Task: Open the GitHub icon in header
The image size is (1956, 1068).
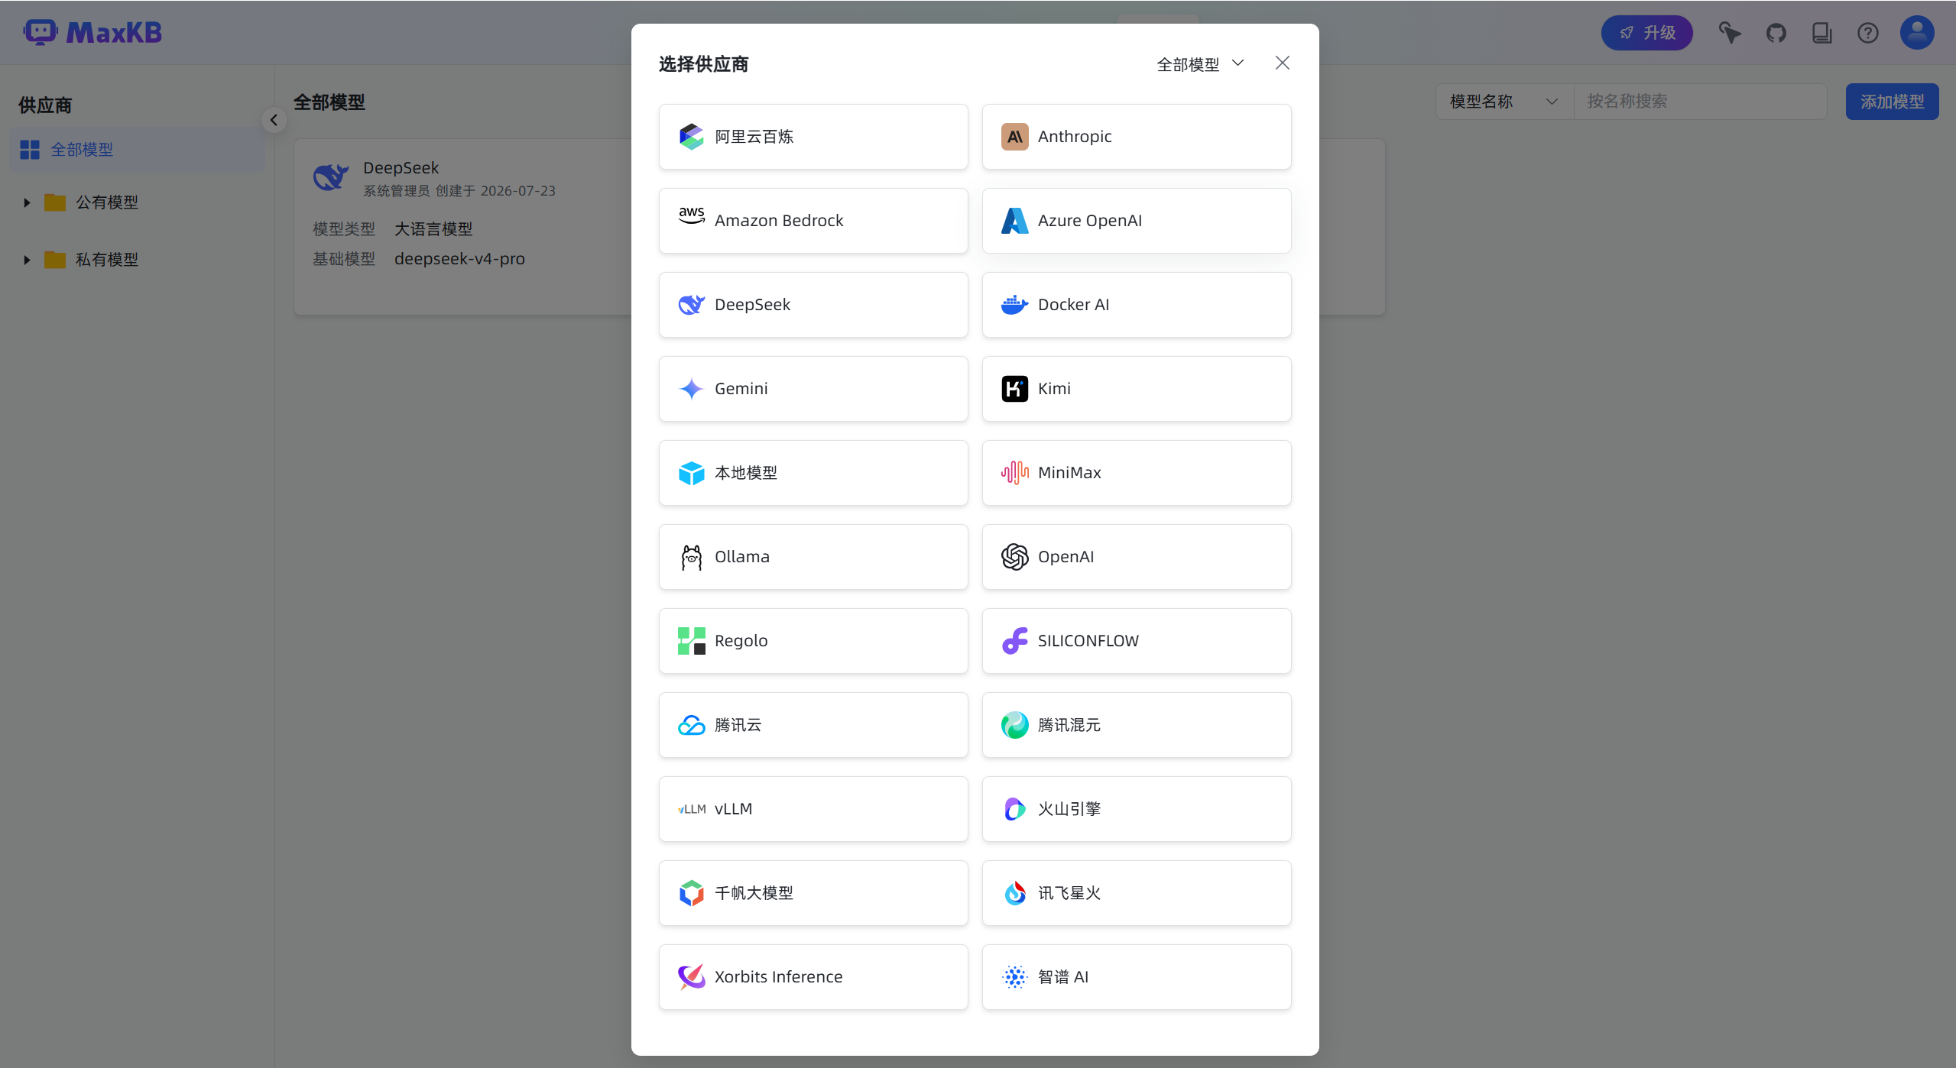Action: tap(1776, 33)
